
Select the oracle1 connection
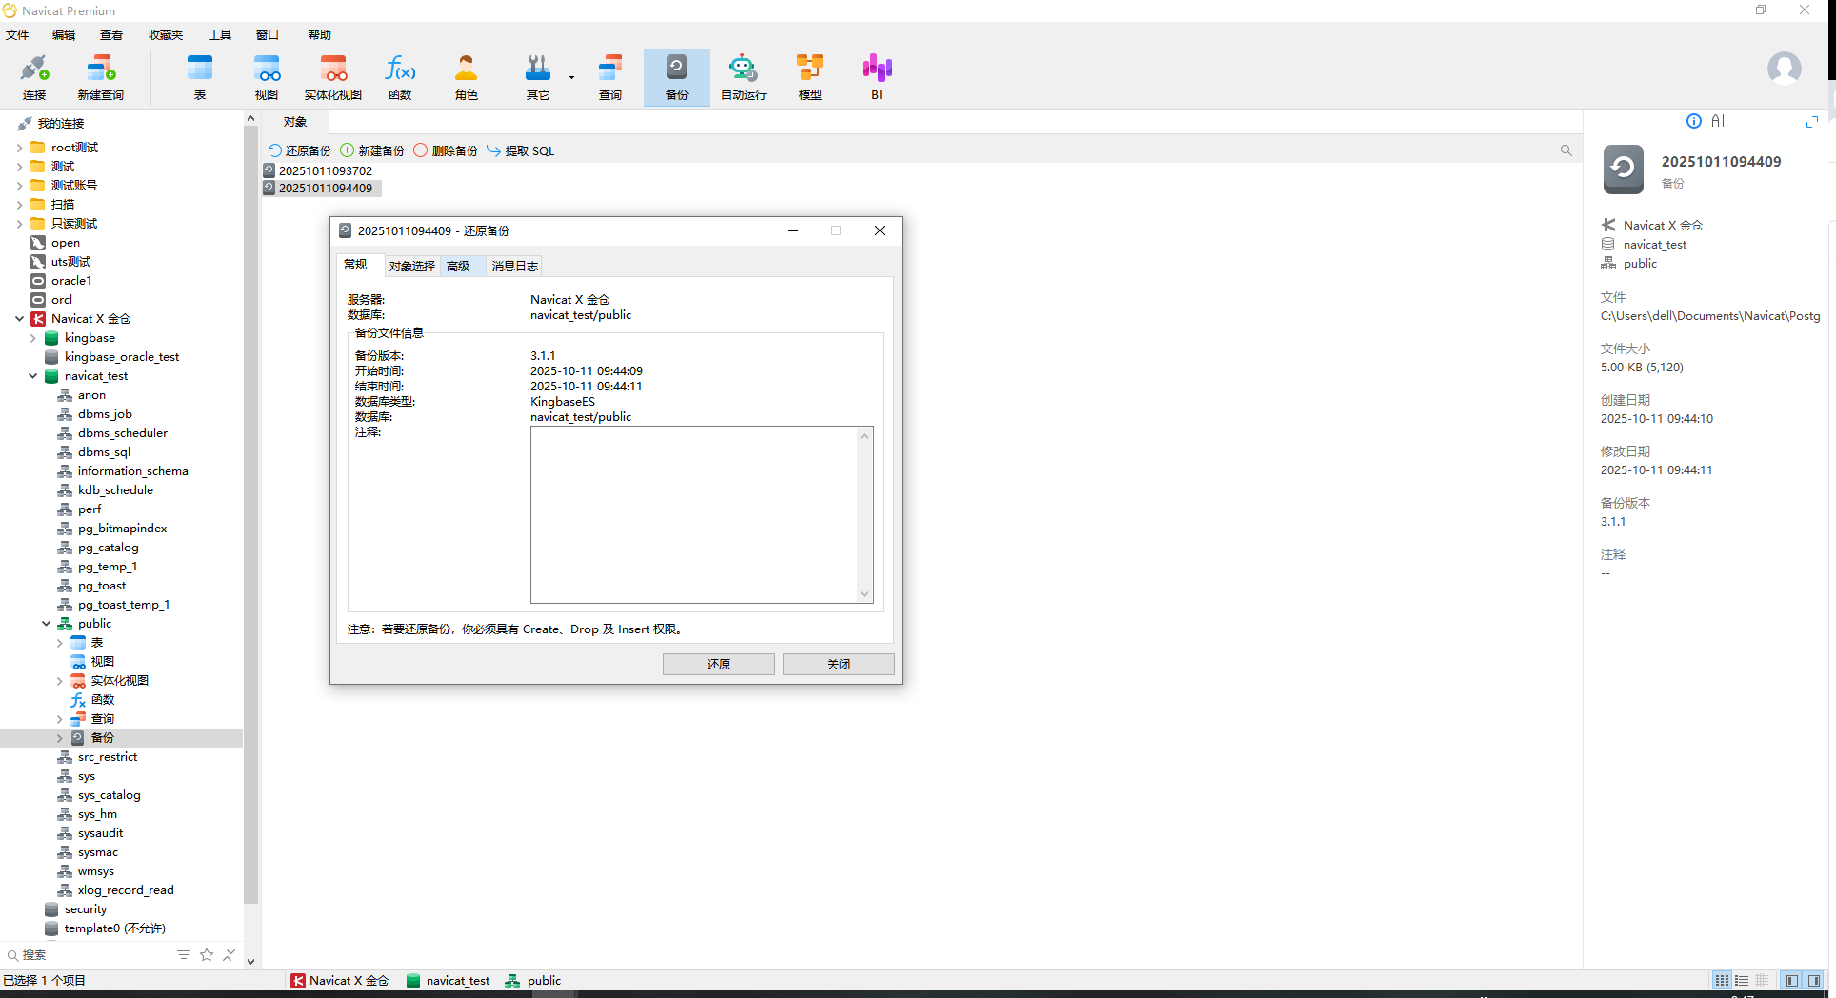(x=71, y=281)
